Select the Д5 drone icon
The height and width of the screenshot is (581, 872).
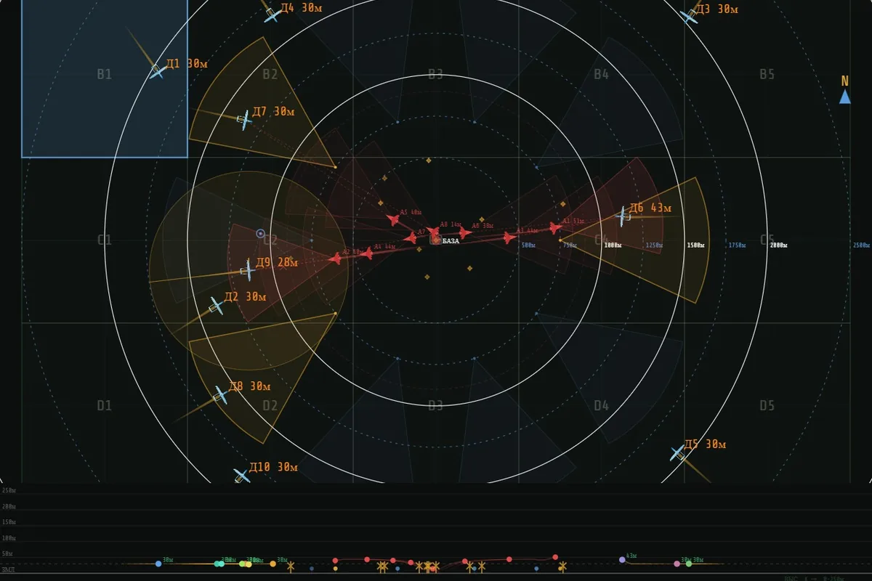point(677,453)
